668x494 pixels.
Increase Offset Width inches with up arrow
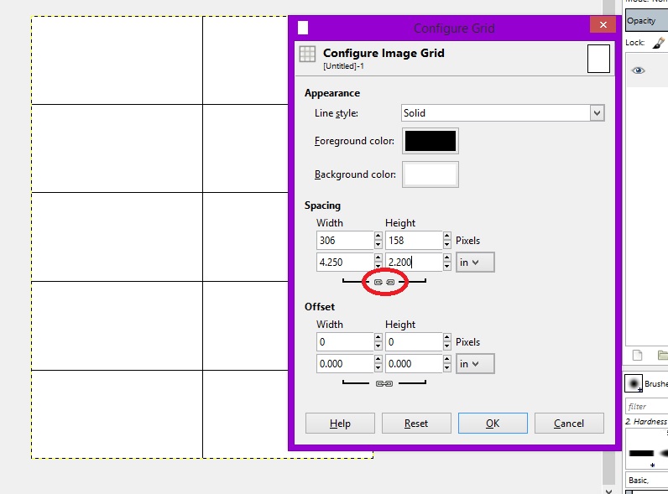pos(378,360)
